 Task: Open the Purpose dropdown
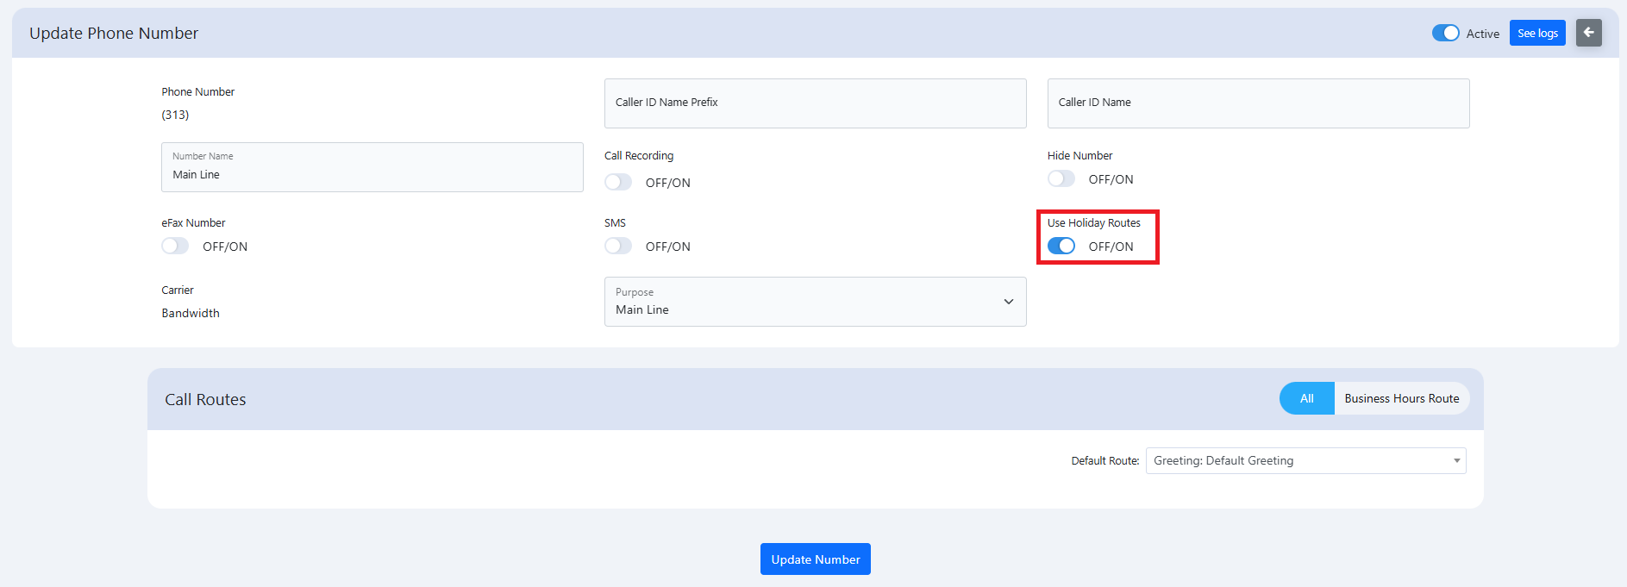coord(814,302)
